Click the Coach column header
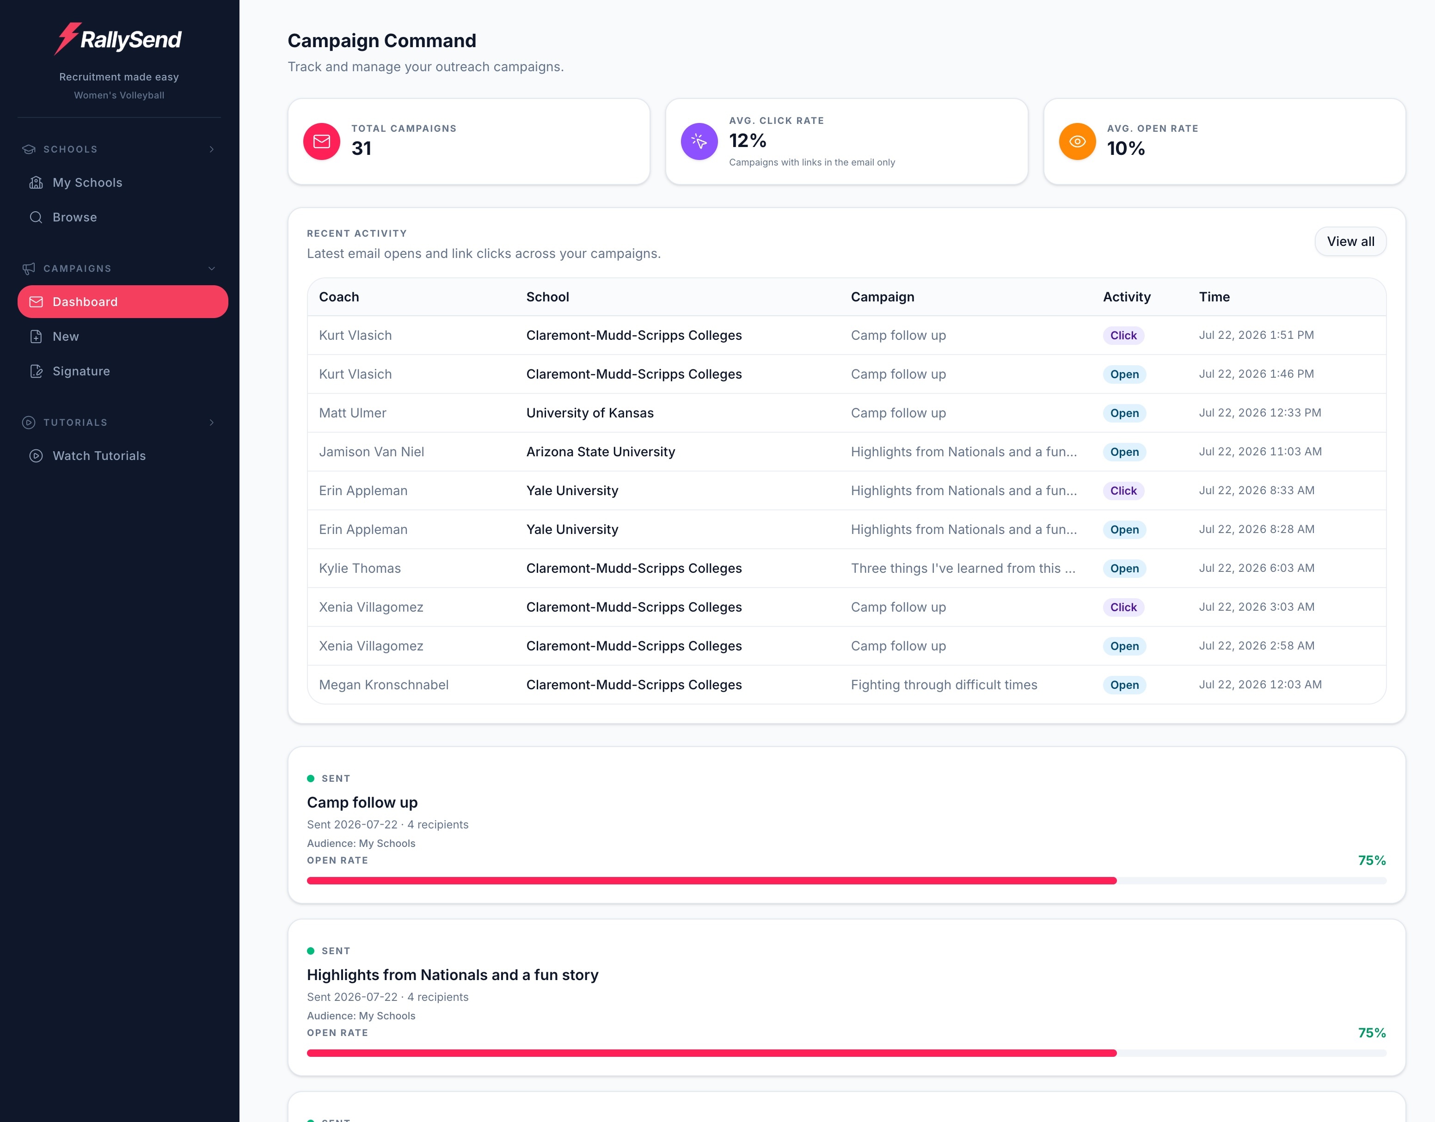Viewport: 1435px width, 1122px height. click(339, 297)
